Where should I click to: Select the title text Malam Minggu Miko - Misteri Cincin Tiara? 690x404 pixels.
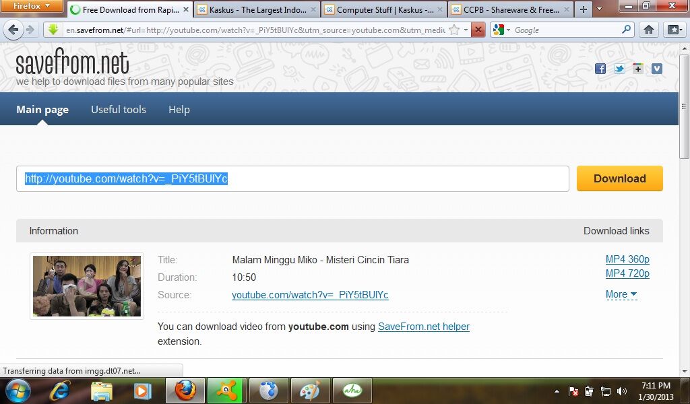click(x=320, y=260)
